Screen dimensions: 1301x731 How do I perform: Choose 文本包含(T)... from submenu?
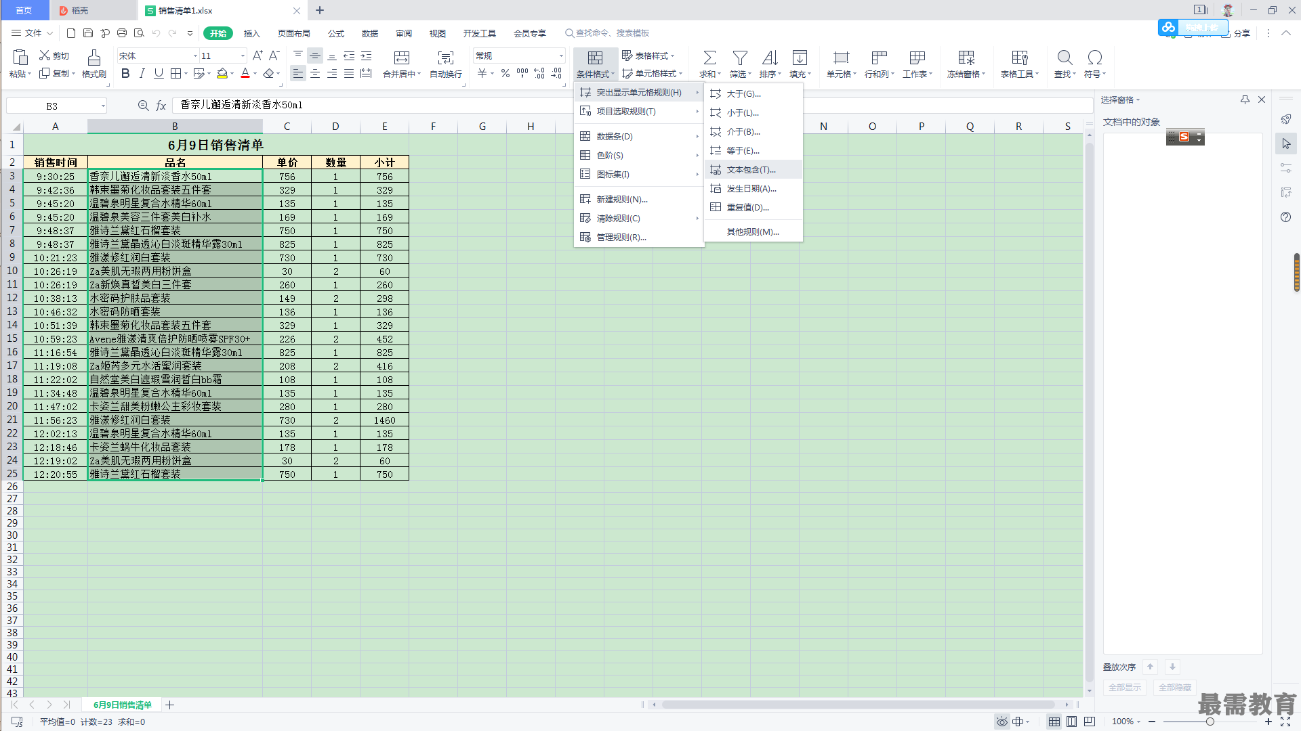point(753,170)
